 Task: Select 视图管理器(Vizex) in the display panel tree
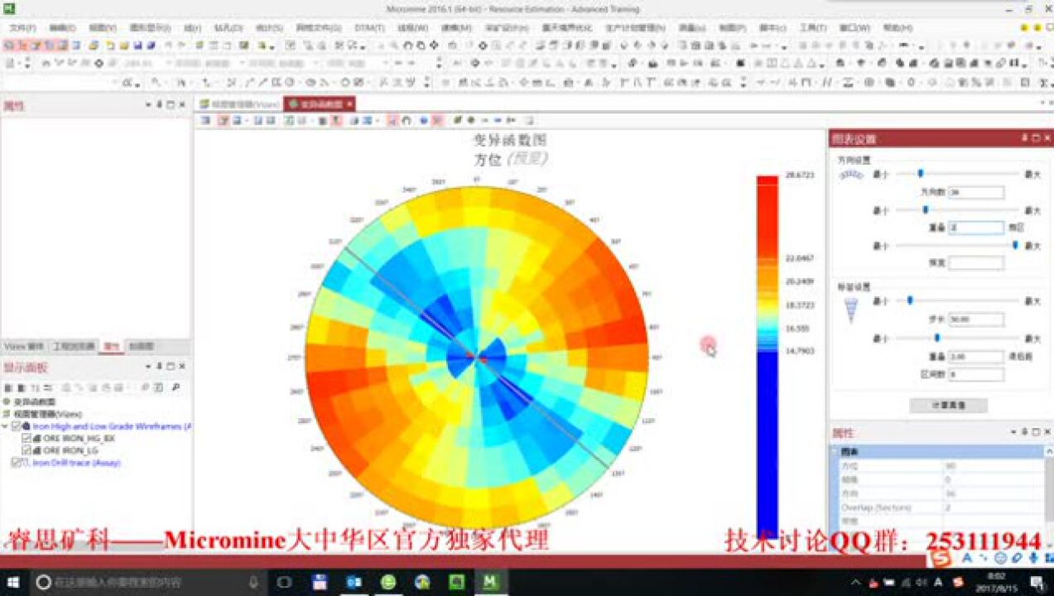[x=47, y=414]
